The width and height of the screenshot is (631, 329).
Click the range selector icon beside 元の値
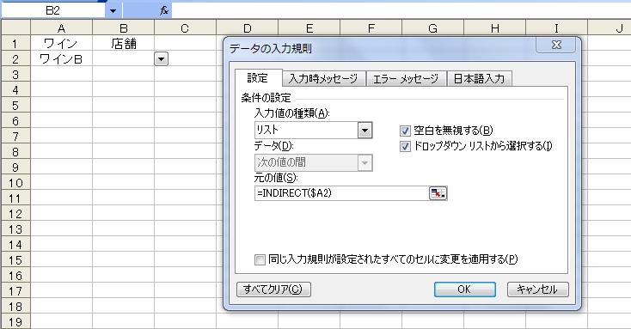click(x=438, y=193)
